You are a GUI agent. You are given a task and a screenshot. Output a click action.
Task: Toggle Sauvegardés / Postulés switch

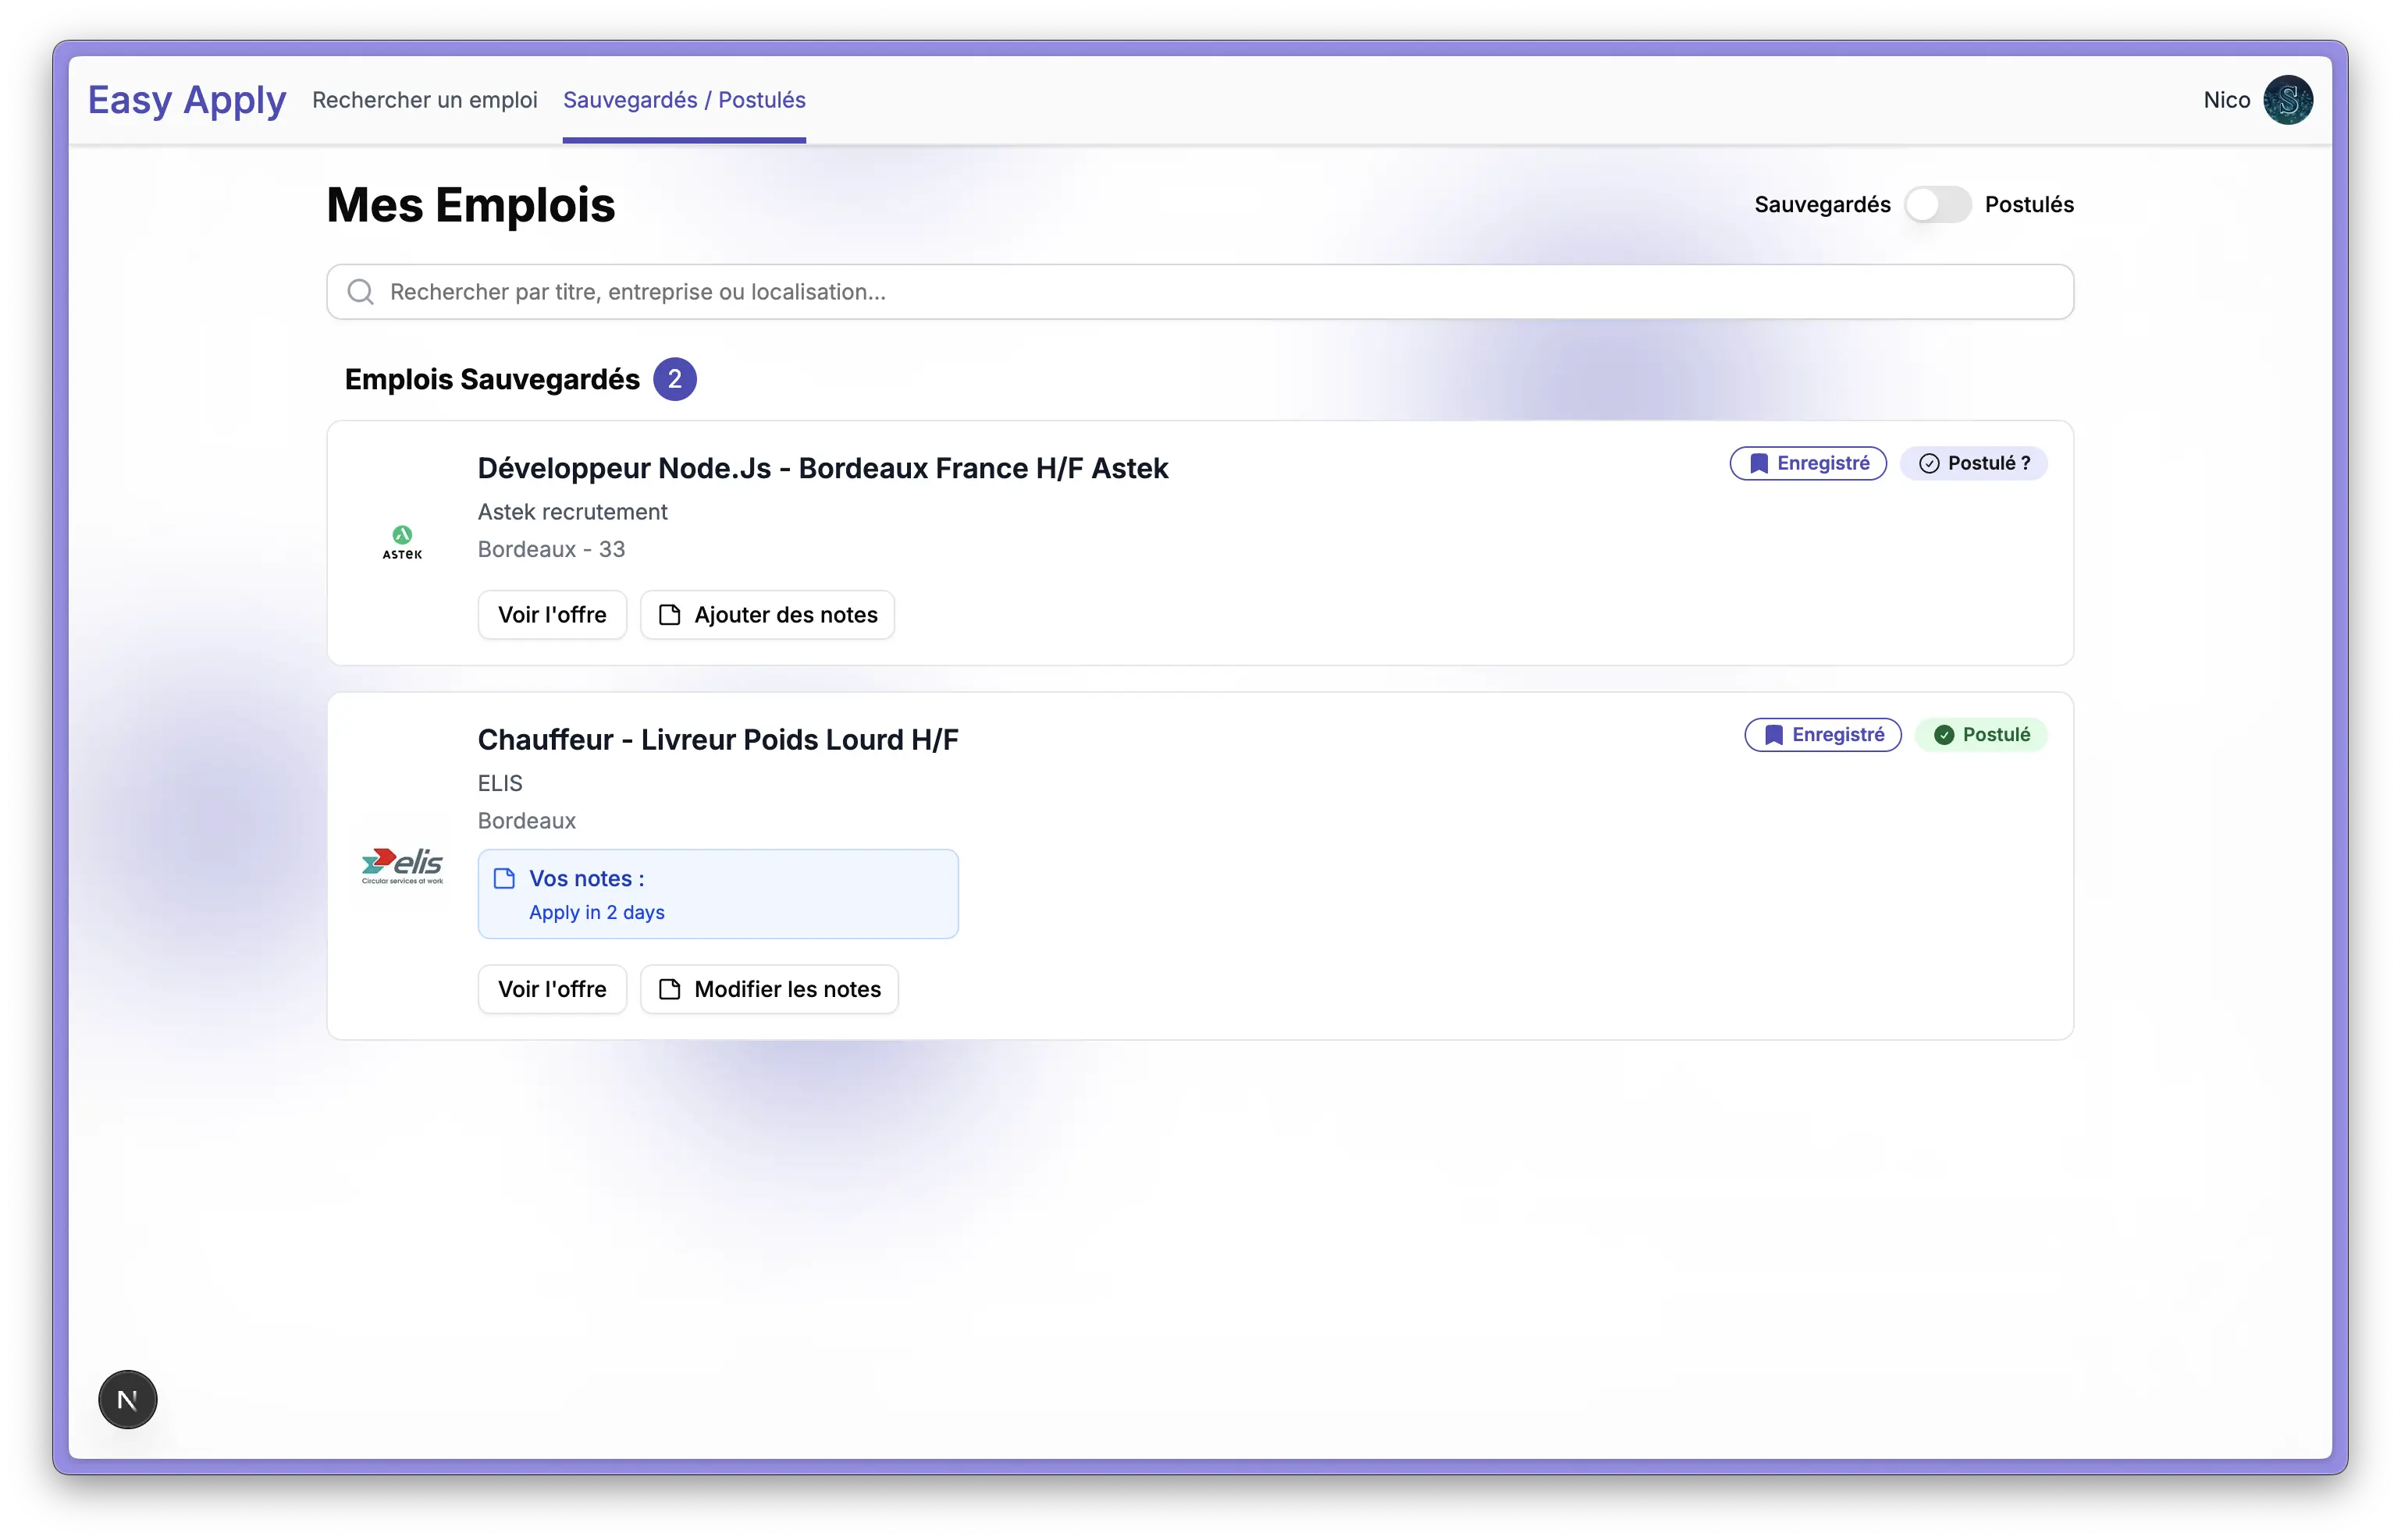pyautogui.click(x=1937, y=205)
